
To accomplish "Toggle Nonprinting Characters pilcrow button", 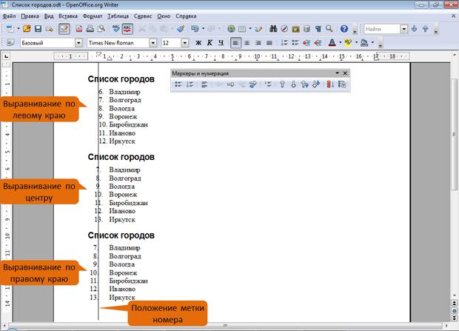I will pyautogui.click(x=318, y=29).
